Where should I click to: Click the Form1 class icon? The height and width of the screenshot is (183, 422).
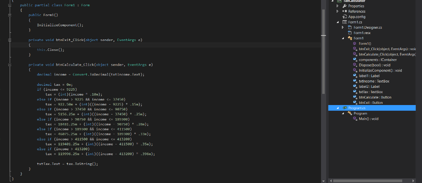click(350, 38)
